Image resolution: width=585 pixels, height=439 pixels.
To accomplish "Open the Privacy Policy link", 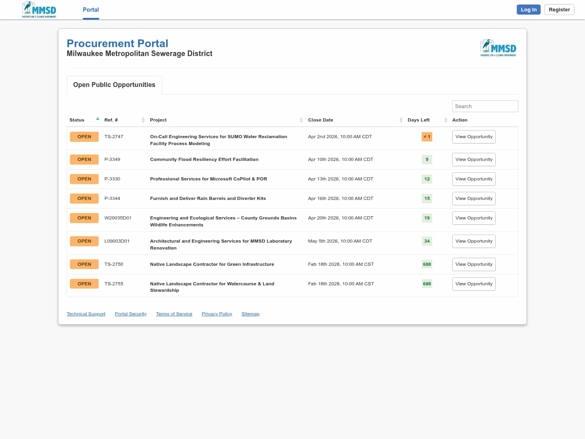I will (x=217, y=314).
